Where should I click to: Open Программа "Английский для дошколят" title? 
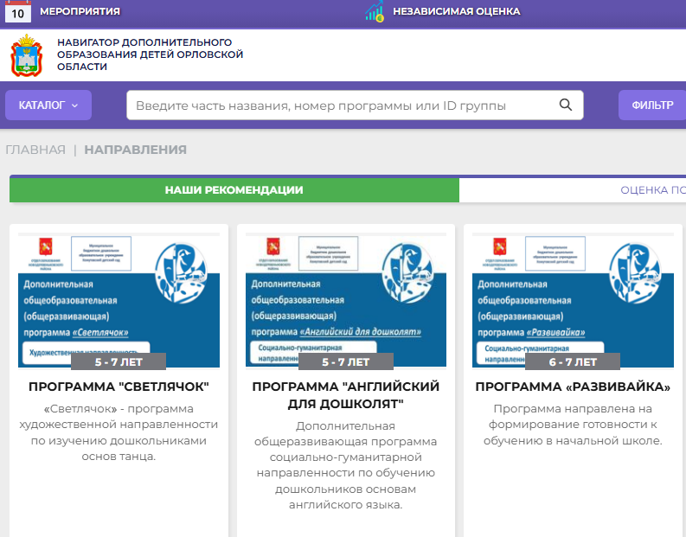tap(345, 394)
